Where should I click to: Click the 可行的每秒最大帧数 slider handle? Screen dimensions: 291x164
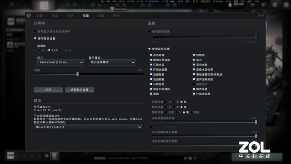click(x=256, y=136)
